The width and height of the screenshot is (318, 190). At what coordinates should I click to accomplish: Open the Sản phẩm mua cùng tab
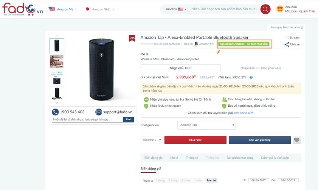tap(240, 158)
